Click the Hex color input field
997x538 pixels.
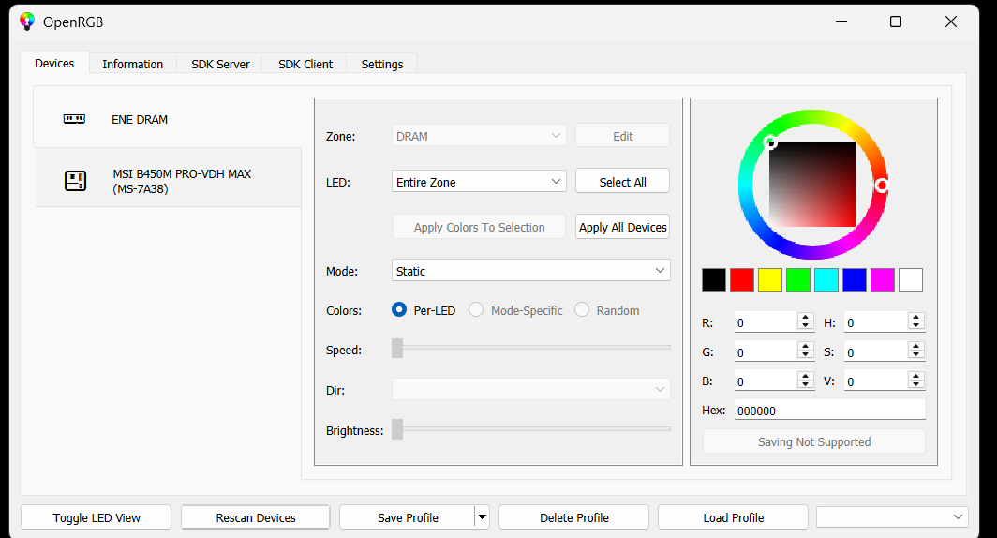[830, 411]
